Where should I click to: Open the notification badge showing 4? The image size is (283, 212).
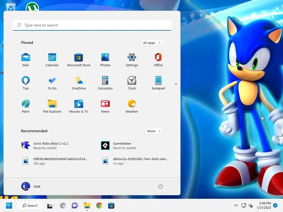[x=275, y=205]
